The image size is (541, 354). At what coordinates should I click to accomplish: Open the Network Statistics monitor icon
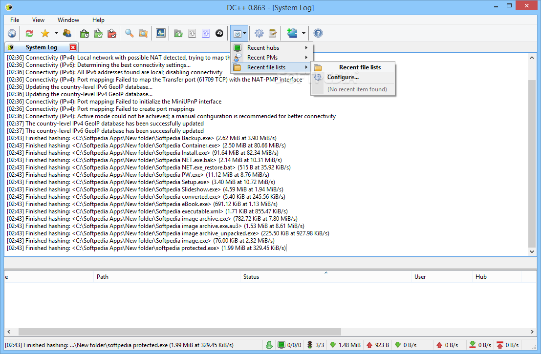(x=160, y=33)
